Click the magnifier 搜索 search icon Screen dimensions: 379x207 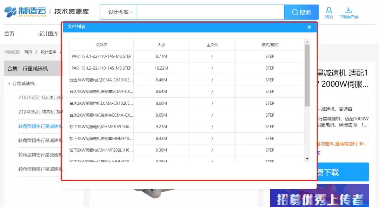tap(296, 12)
